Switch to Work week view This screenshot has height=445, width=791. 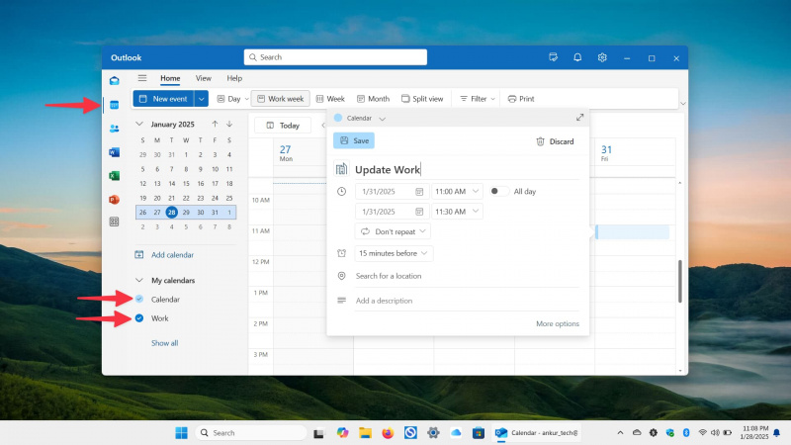pos(281,99)
